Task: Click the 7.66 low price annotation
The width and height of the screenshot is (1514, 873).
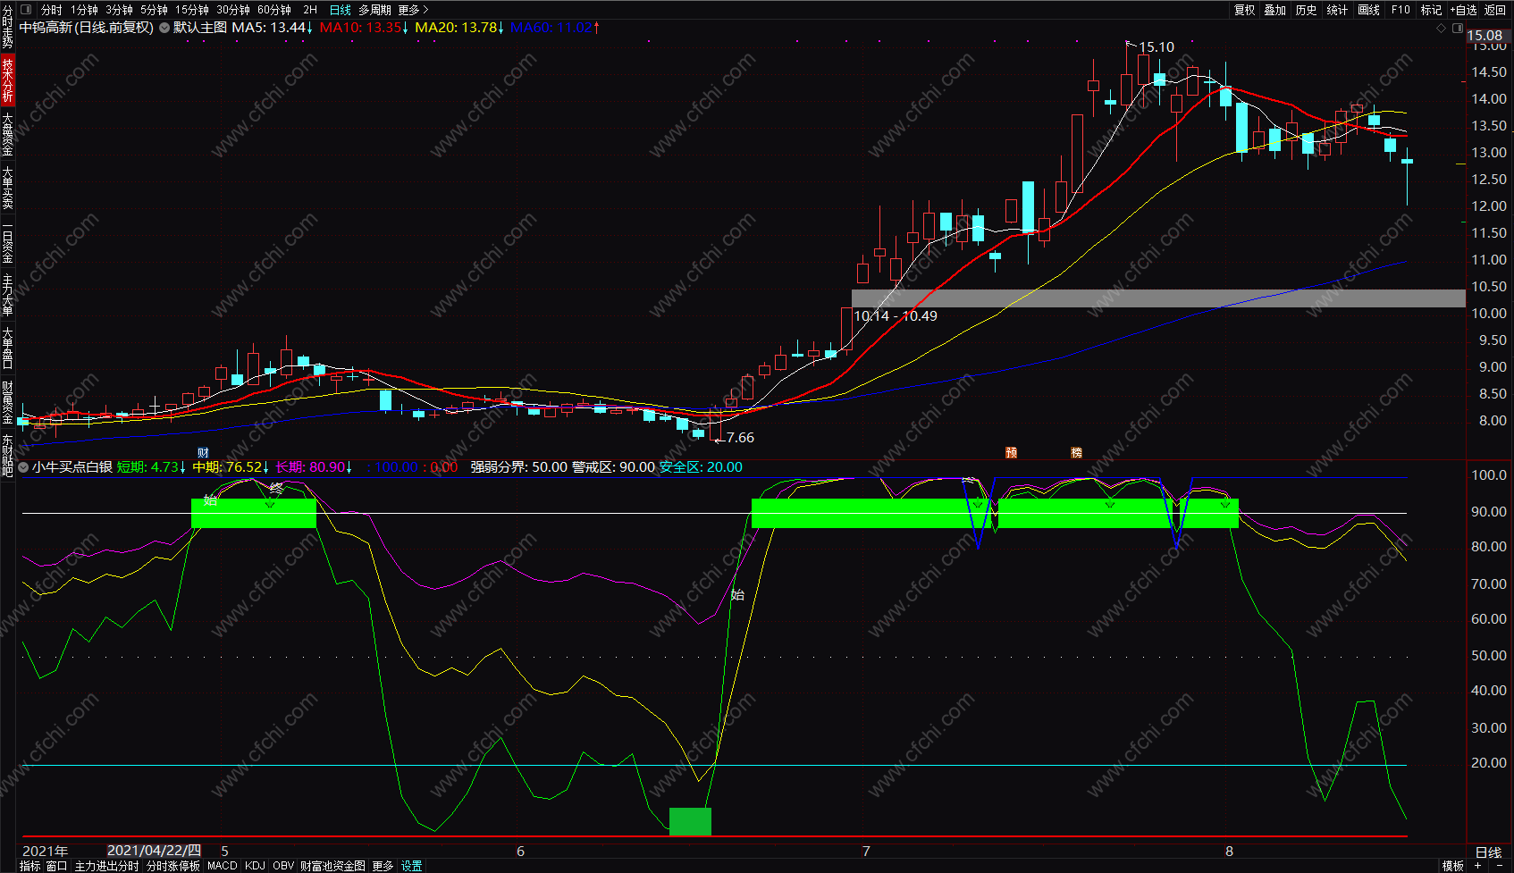Action: 740,438
